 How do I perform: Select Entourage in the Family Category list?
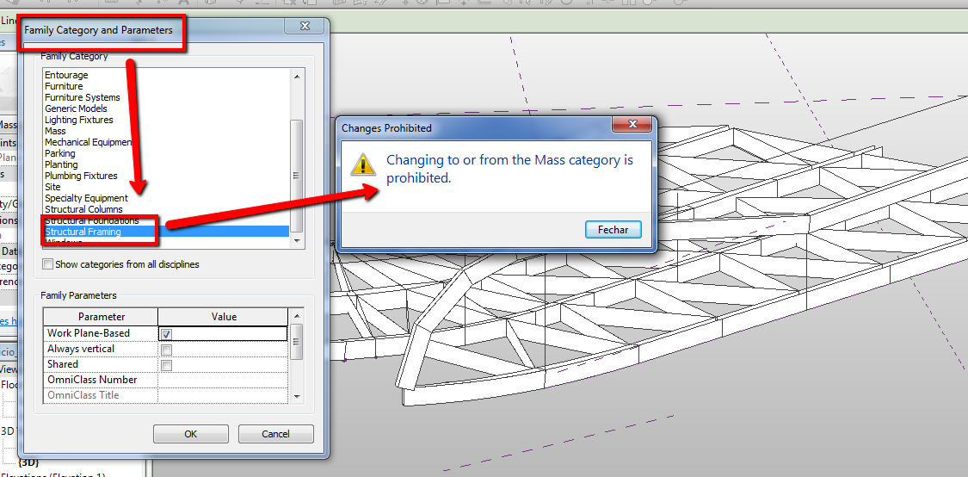coord(66,76)
